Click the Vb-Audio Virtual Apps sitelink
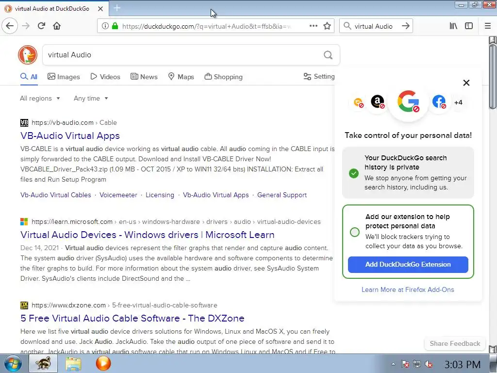 tap(216, 195)
